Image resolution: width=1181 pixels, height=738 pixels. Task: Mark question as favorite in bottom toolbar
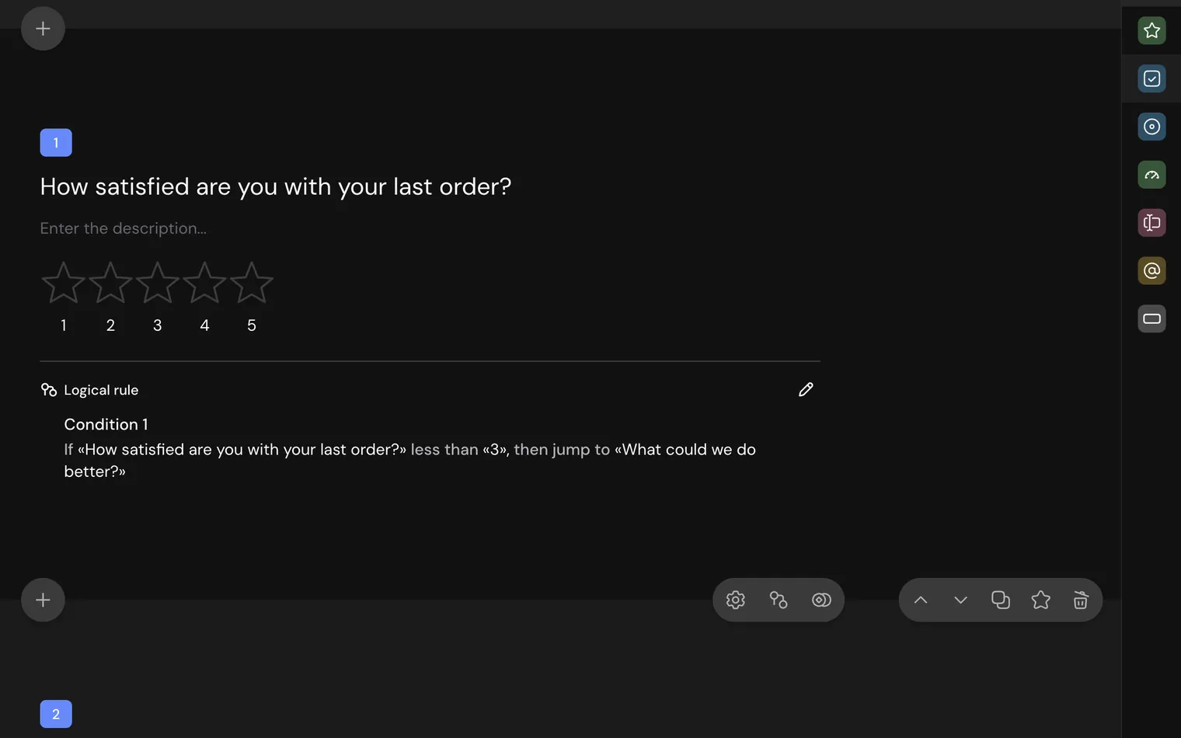click(1040, 600)
